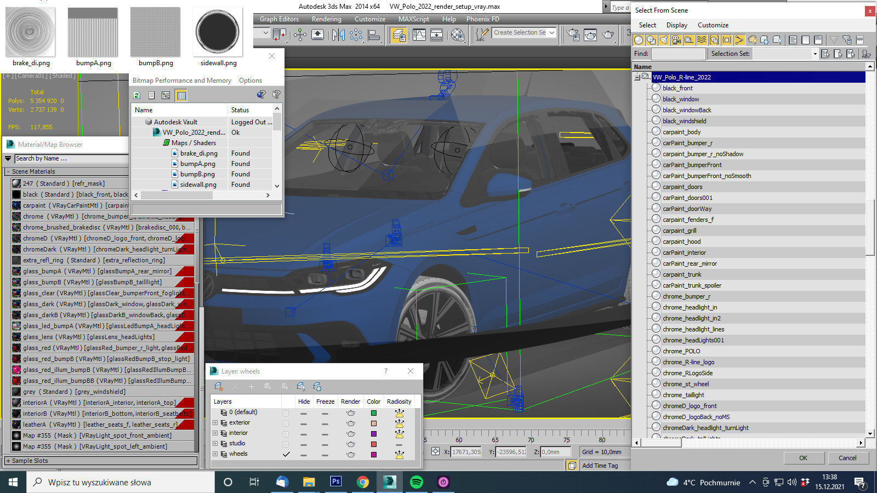The height and width of the screenshot is (493, 877).
Task: Open the Graph Editors menu
Action: coord(279,19)
